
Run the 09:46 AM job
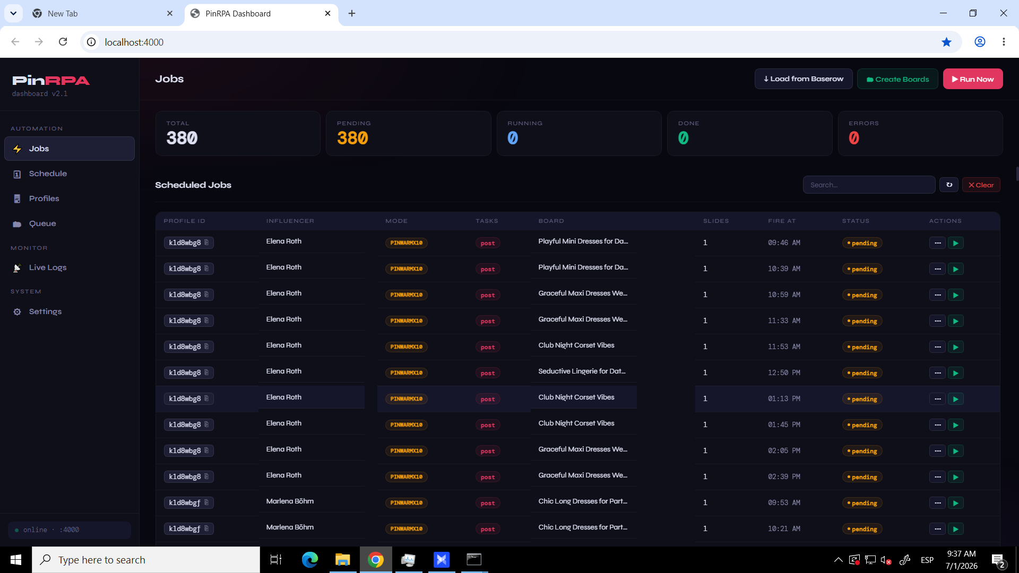[955, 243]
